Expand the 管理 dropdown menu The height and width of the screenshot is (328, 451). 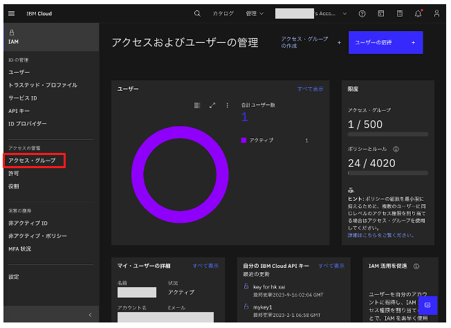pos(255,13)
